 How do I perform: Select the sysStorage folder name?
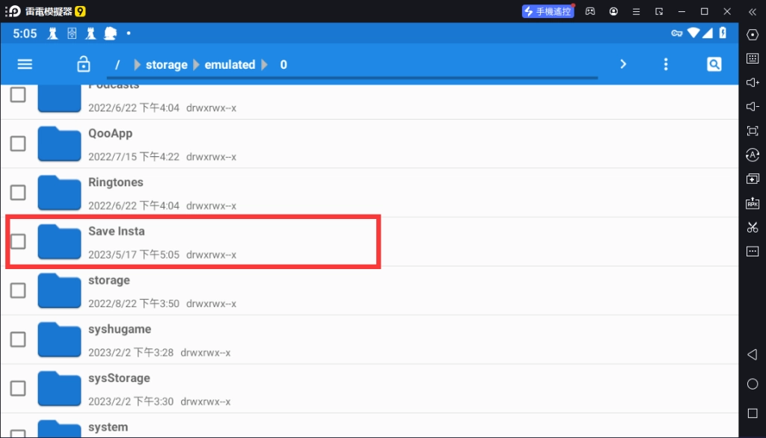pyautogui.click(x=119, y=378)
